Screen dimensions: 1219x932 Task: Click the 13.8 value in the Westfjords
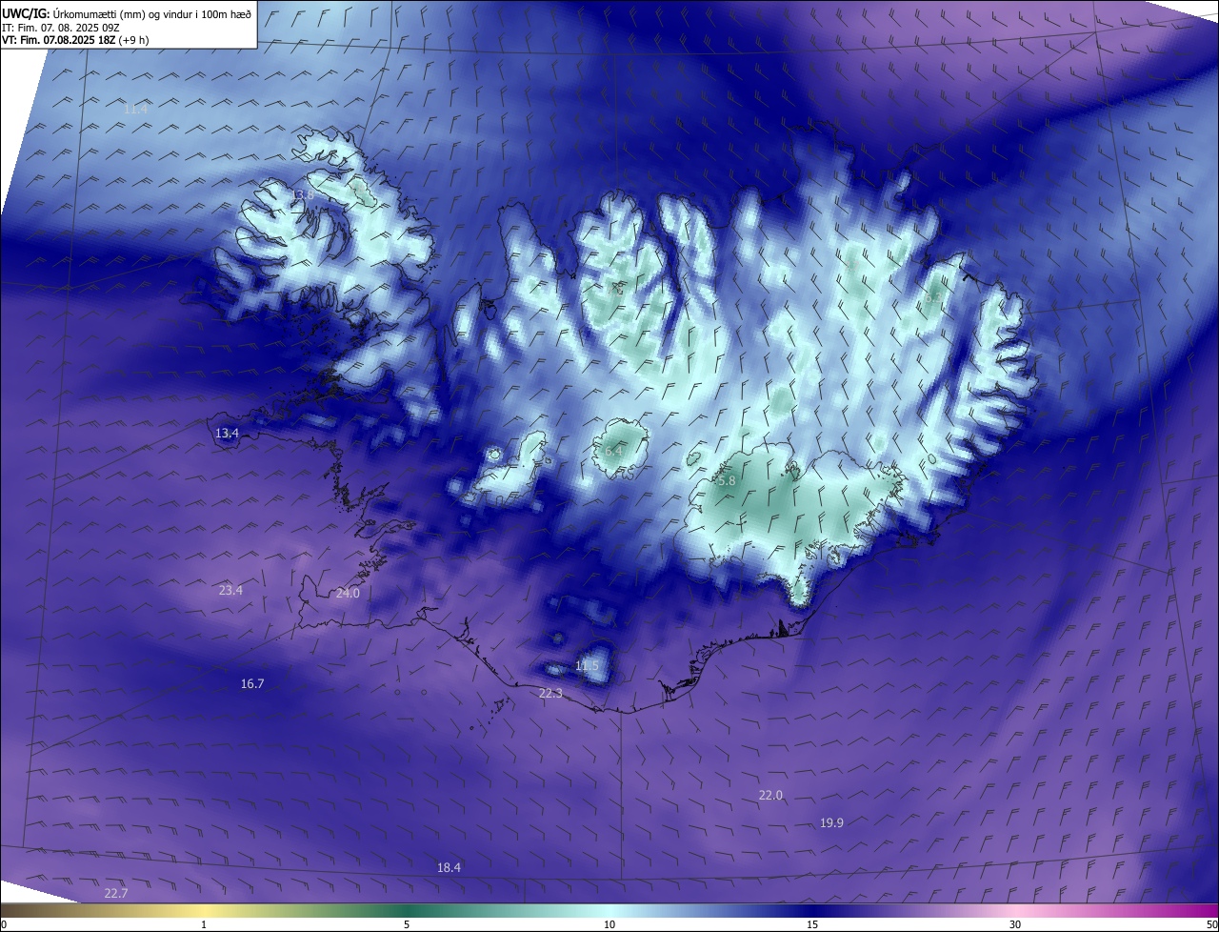pyautogui.click(x=303, y=195)
